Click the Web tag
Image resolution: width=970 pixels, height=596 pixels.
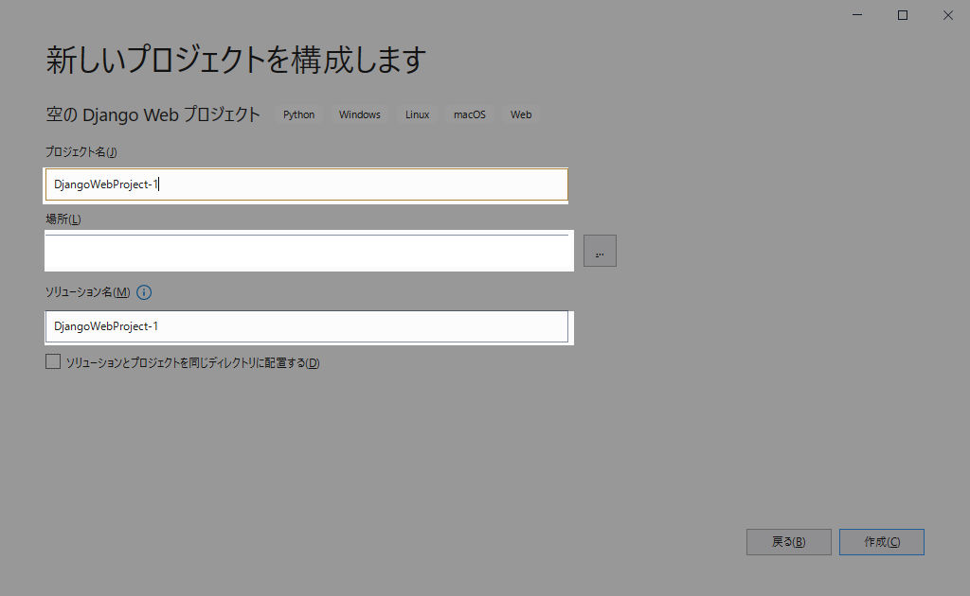pyautogui.click(x=521, y=114)
